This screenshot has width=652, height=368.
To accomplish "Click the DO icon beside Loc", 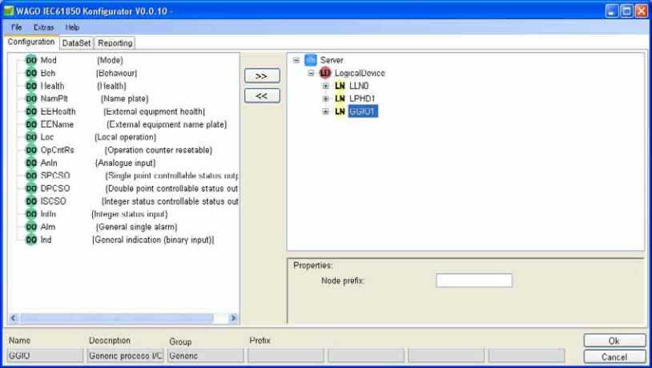I will pos(31,137).
